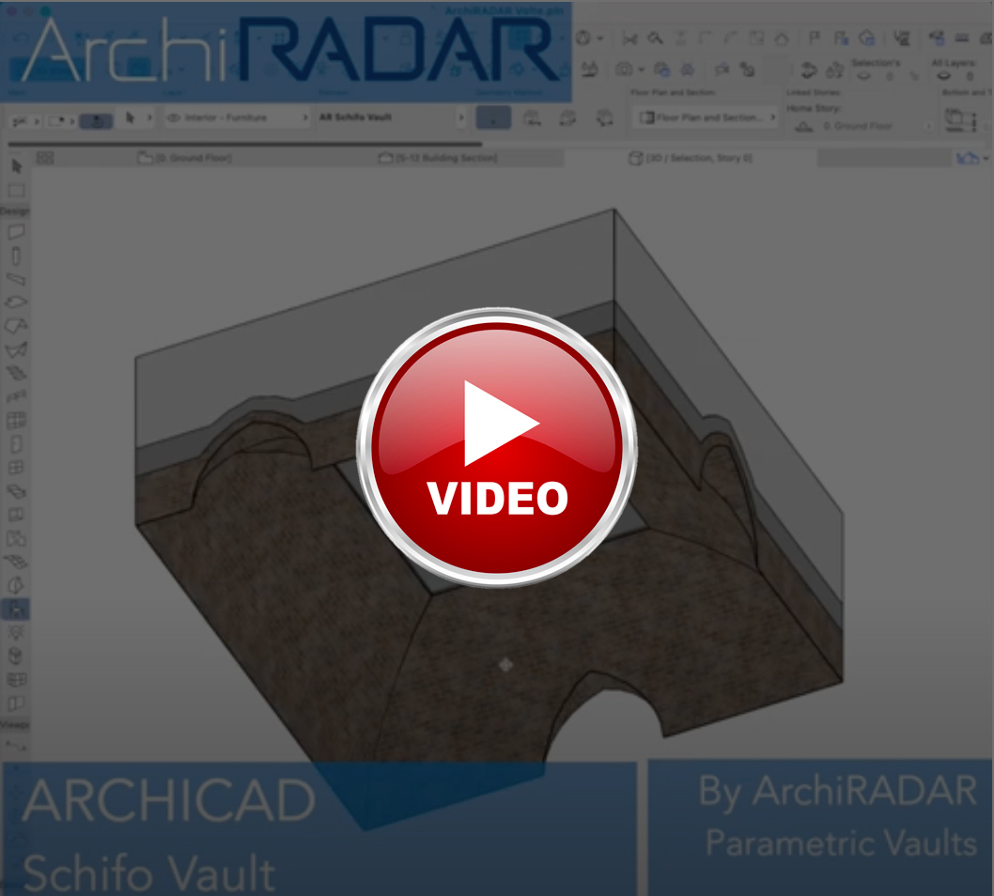Open the Interior - Furniture layer dropdown
The height and width of the screenshot is (896, 994).
tap(237, 118)
